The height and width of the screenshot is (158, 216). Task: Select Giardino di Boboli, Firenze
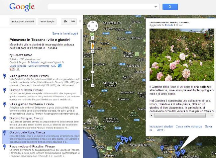coord(26,90)
